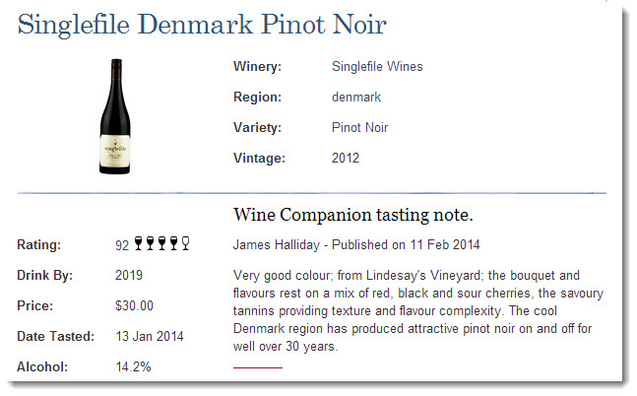
Task: Click the rating score 92
Action: point(122,245)
